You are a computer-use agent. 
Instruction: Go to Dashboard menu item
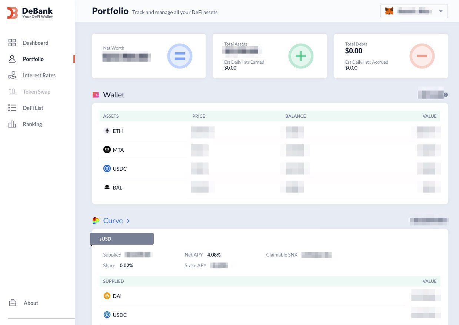click(36, 43)
